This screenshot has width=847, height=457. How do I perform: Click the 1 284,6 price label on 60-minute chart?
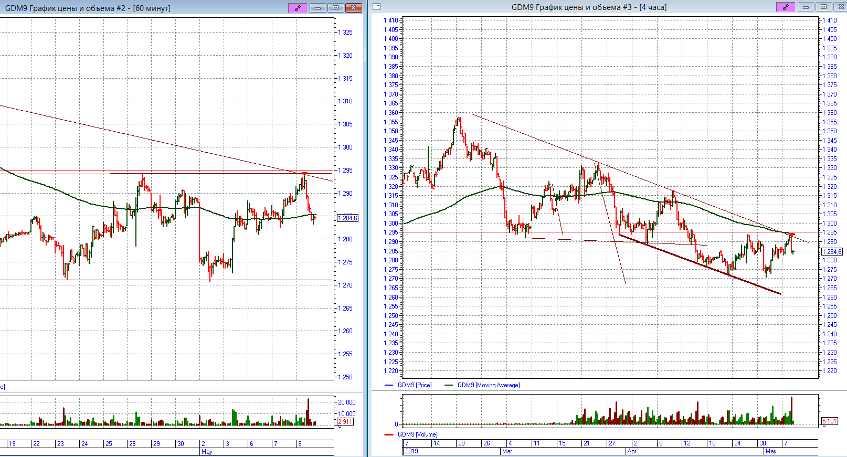click(x=347, y=218)
